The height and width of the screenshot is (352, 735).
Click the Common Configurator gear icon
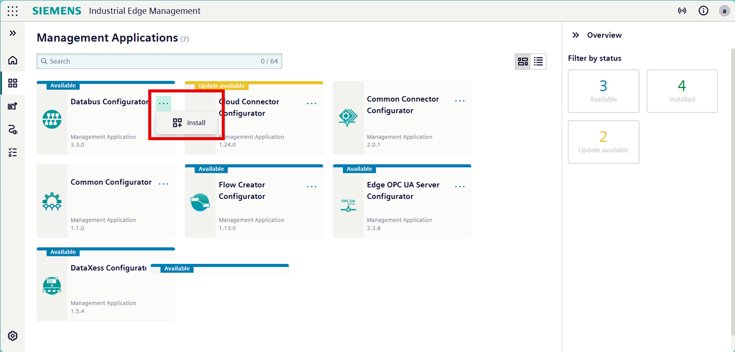coord(52,201)
